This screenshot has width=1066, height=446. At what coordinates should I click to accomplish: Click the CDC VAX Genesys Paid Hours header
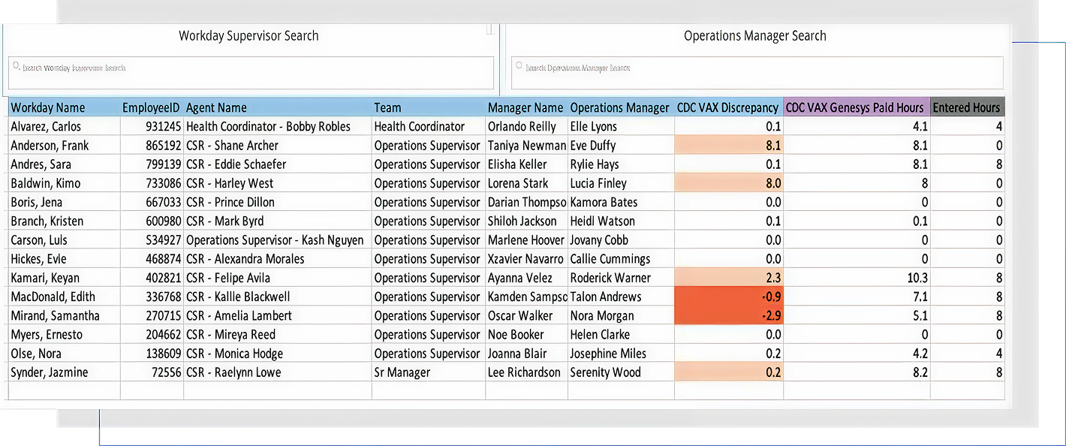point(857,107)
